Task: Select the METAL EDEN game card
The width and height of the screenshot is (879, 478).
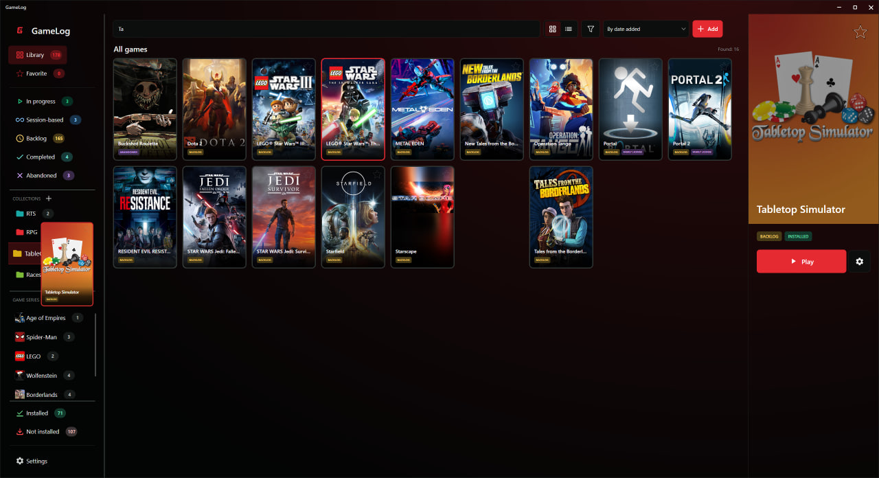Action: (422, 109)
